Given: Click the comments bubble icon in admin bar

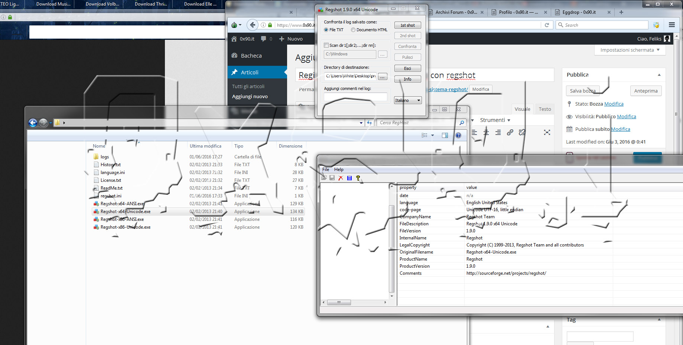Looking at the screenshot, I should [263, 39].
